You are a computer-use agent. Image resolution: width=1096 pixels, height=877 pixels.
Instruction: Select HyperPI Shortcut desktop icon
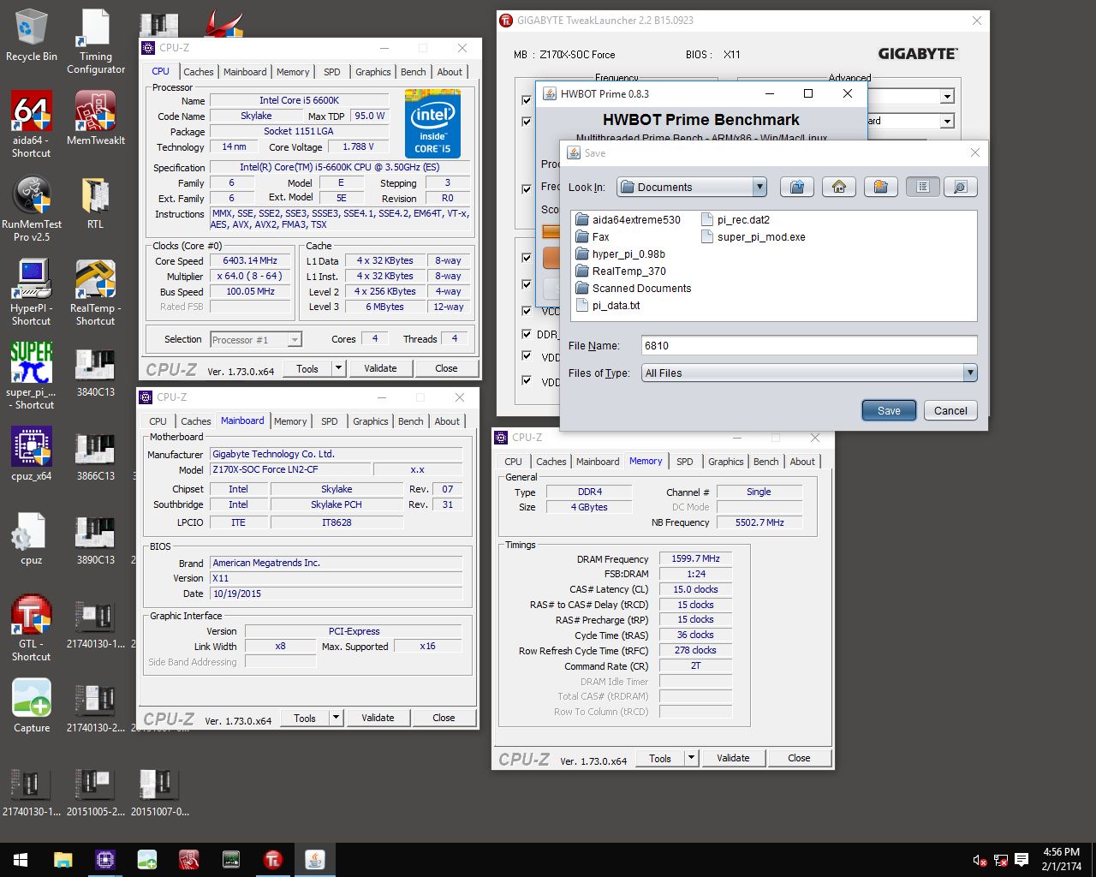(32, 292)
